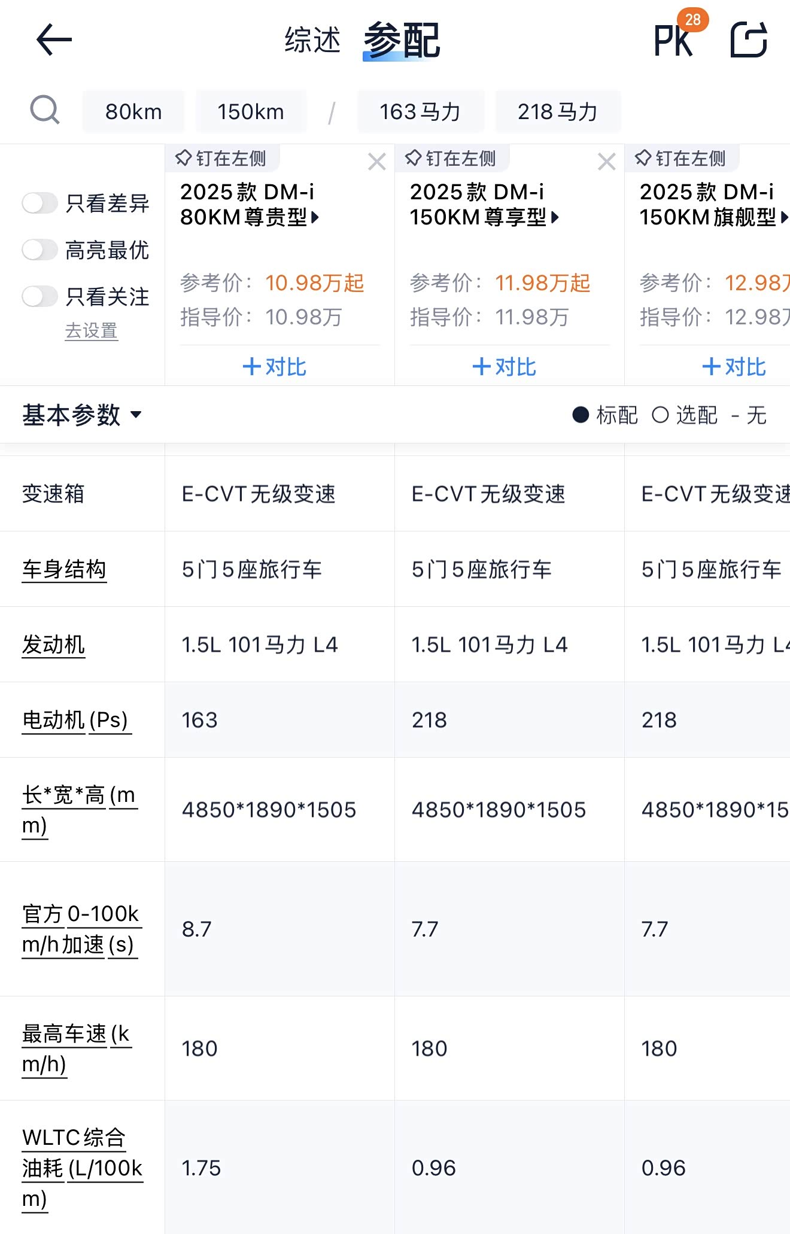Open the 发动机 term explanation
This screenshot has width=790, height=1234.
(53, 645)
